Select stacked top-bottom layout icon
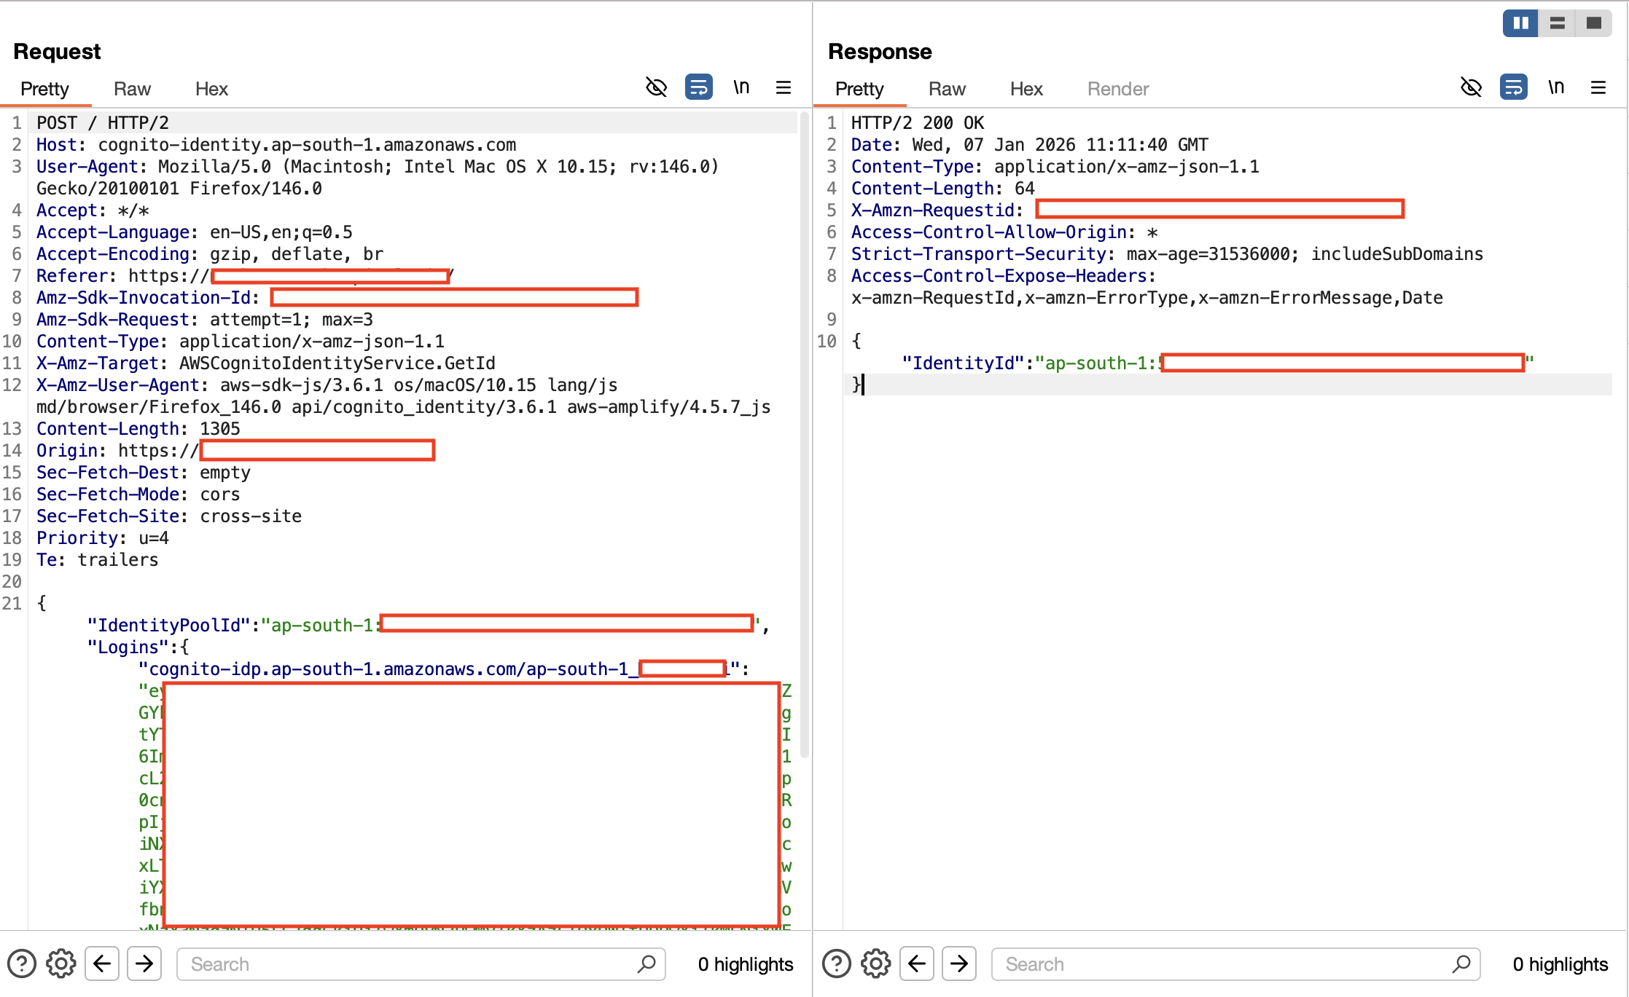Viewport: 1629px width, 997px height. tap(1557, 23)
